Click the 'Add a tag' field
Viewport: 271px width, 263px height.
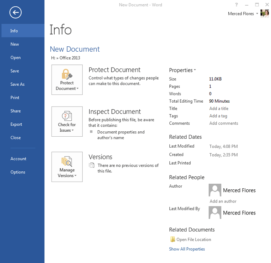point(218,116)
